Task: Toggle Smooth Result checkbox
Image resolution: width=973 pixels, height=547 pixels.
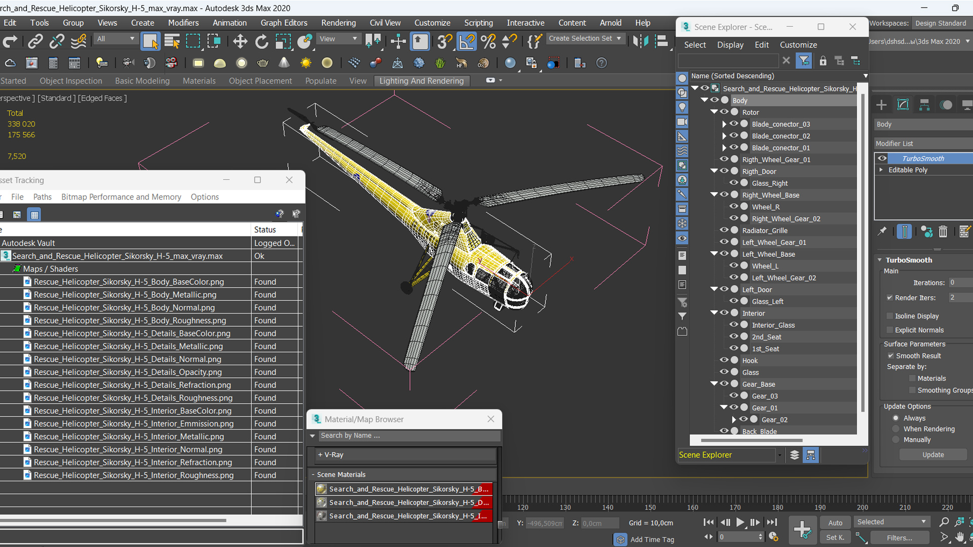Action: tap(891, 356)
